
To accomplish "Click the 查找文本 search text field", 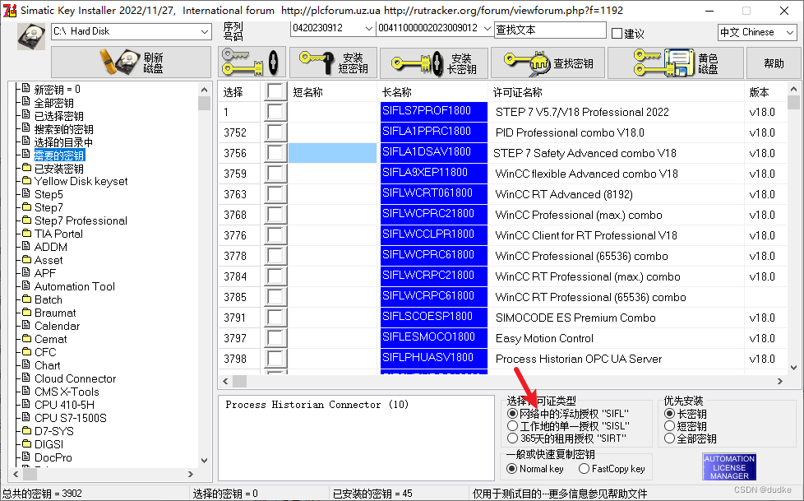I will pyautogui.click(x=550, y=30).
